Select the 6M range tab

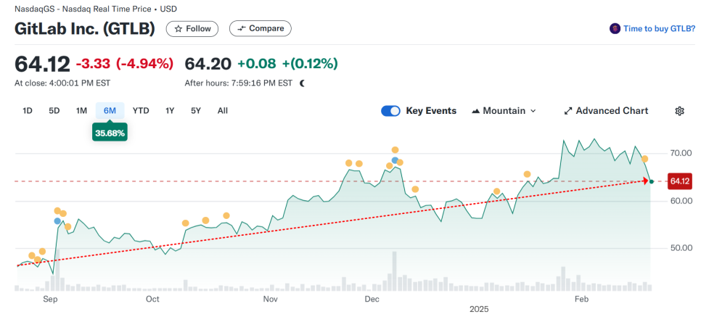[x=110, y=111]
